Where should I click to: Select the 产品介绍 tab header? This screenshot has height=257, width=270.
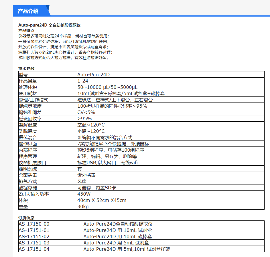[x=31, y=11]
